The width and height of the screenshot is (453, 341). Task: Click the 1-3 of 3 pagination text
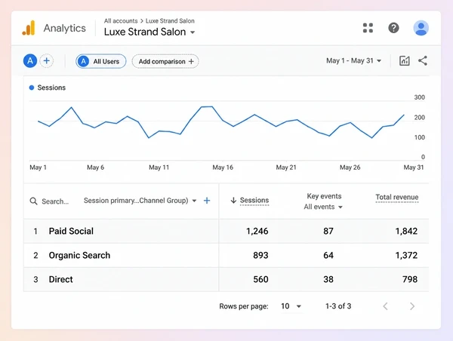[x=338, y=306]
